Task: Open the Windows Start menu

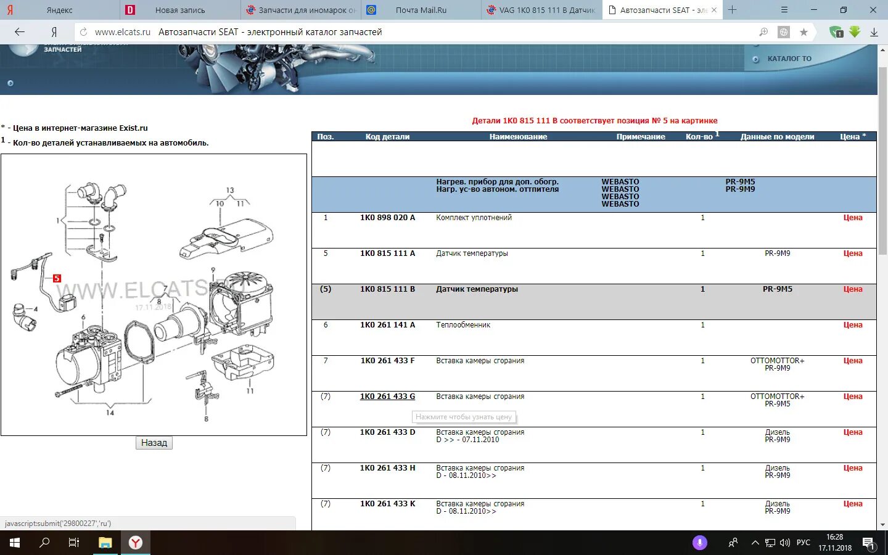Action: [15, 543]
